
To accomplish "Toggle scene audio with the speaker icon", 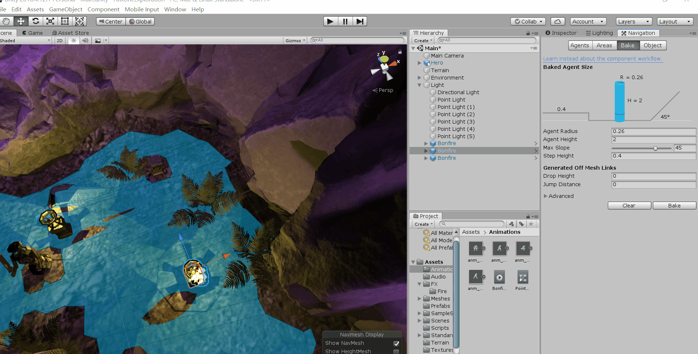I will point(85,40).
